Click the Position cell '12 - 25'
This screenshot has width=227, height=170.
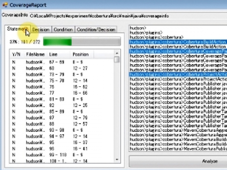pyautogui.click(x=80, y=105)
